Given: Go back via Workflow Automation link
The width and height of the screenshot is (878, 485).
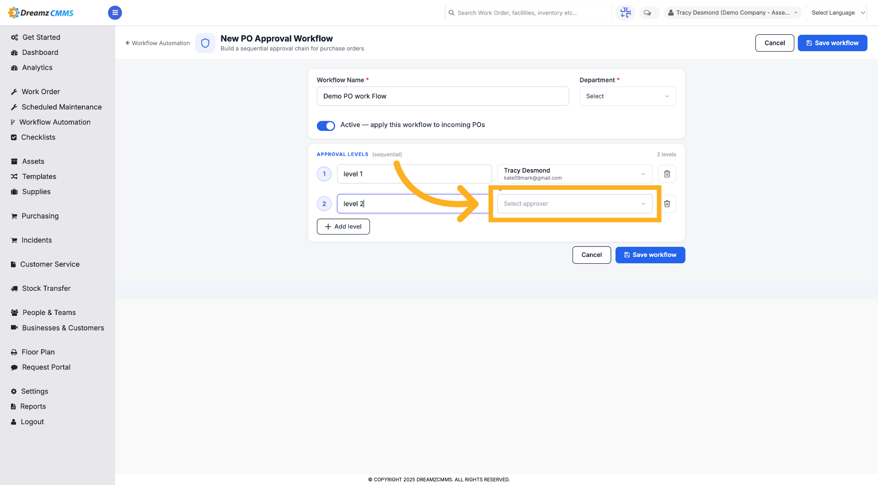Looking at the screenshot, I should (x=157, y=43).
